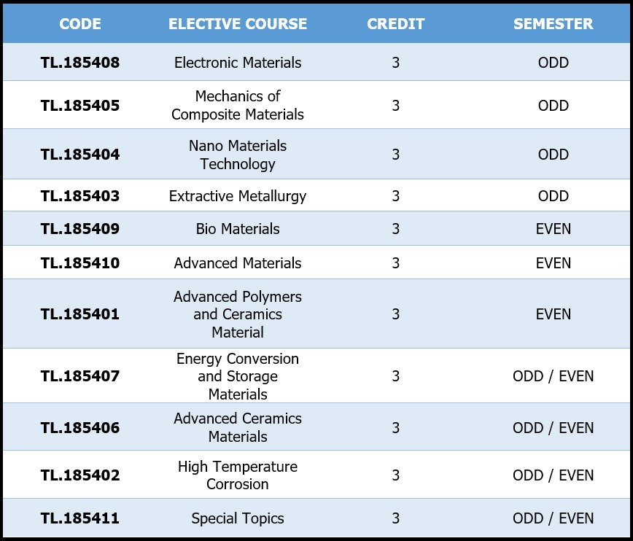The width and height of the screenshot is (633, 541).
Task: Click ODD / EVEN semester for TL.185411
Action: point(553,518)
